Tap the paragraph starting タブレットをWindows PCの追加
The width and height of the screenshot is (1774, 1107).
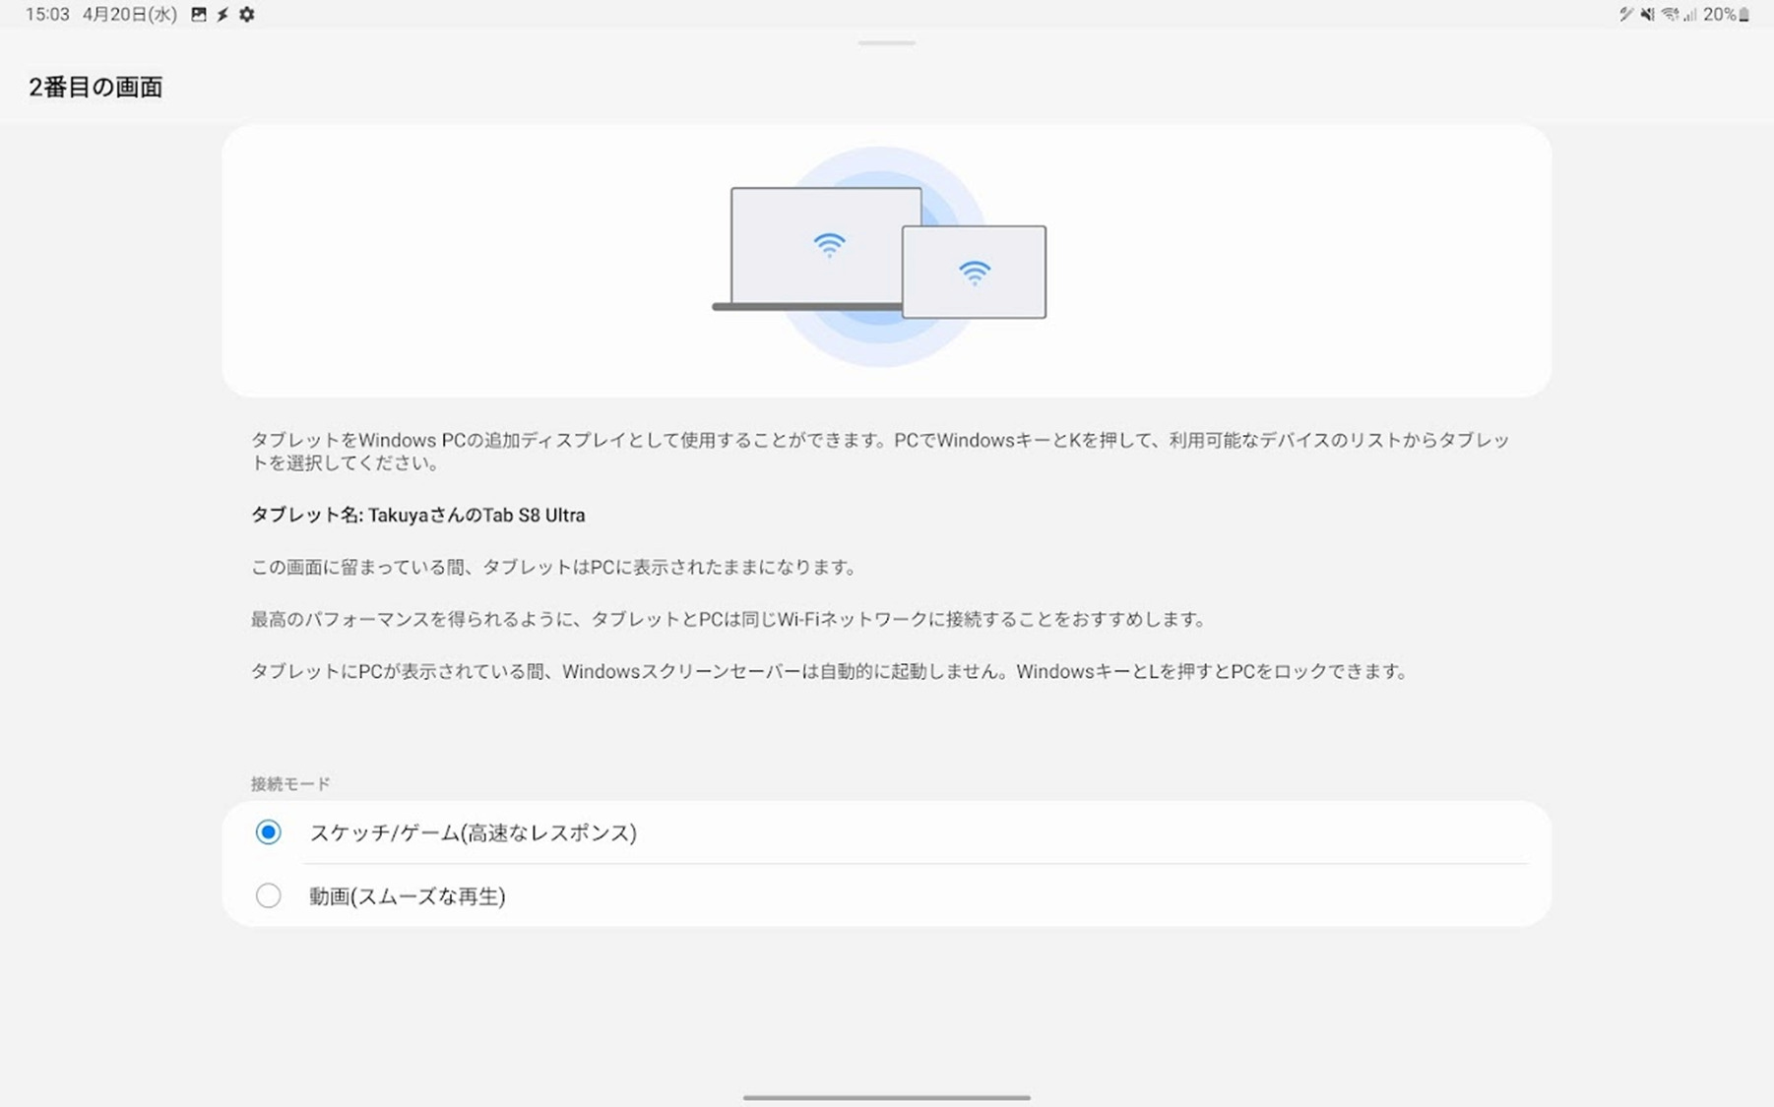880,452
